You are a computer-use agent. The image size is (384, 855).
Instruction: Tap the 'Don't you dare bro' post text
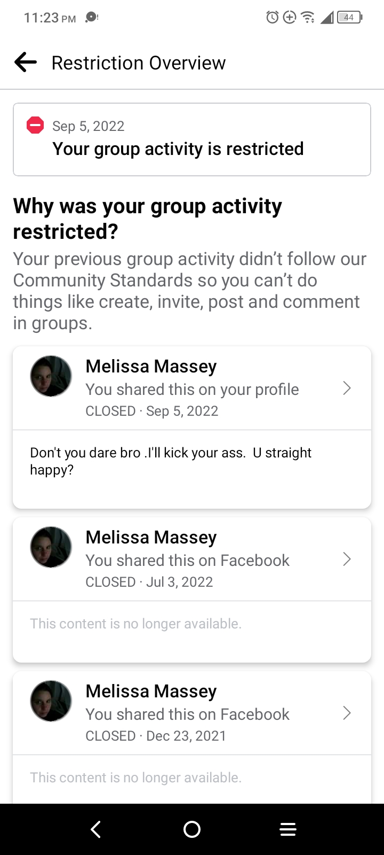pos(171,461)
